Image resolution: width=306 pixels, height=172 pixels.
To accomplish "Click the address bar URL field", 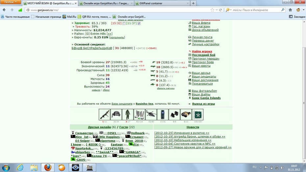I will click(119, 10).
